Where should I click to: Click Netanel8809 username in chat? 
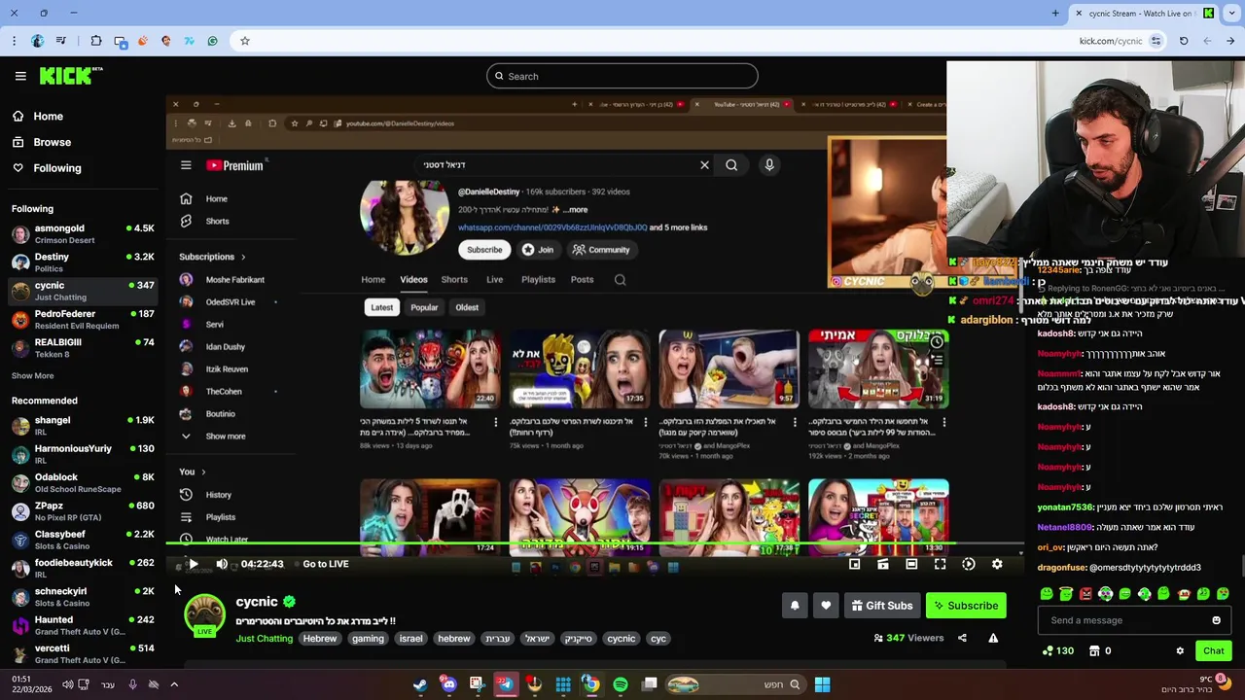(x=1064, y=527)
